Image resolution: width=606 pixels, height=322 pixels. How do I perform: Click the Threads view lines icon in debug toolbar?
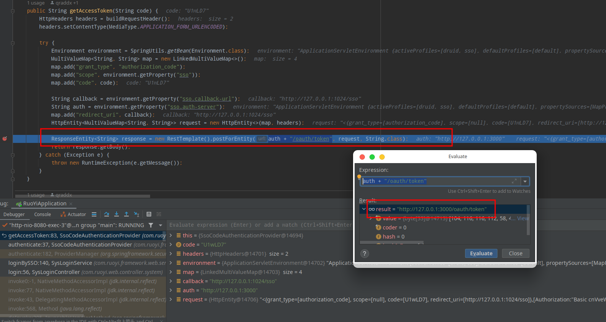click(x=94, y=214)
